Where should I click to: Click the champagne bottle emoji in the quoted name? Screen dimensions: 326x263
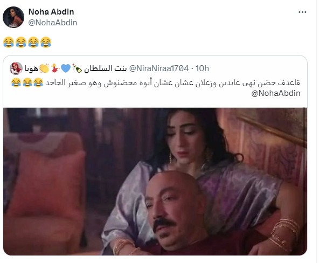coord(77,68)
